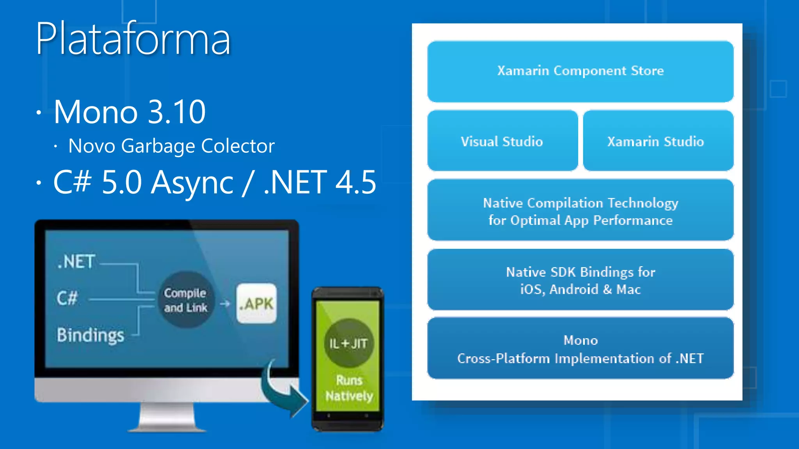Viewport: 799px width, 449px height.
Task: Click the small arrow before .APK
Action: 225,304
